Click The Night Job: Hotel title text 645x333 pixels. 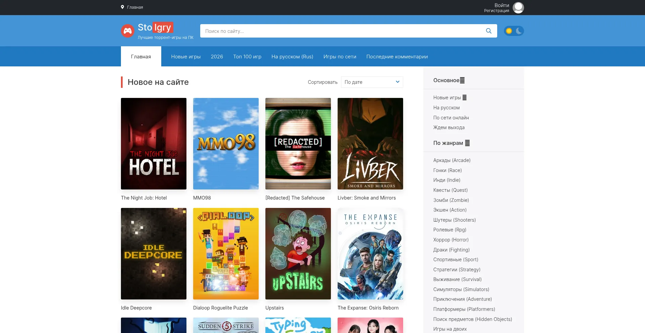click(144, 198)
